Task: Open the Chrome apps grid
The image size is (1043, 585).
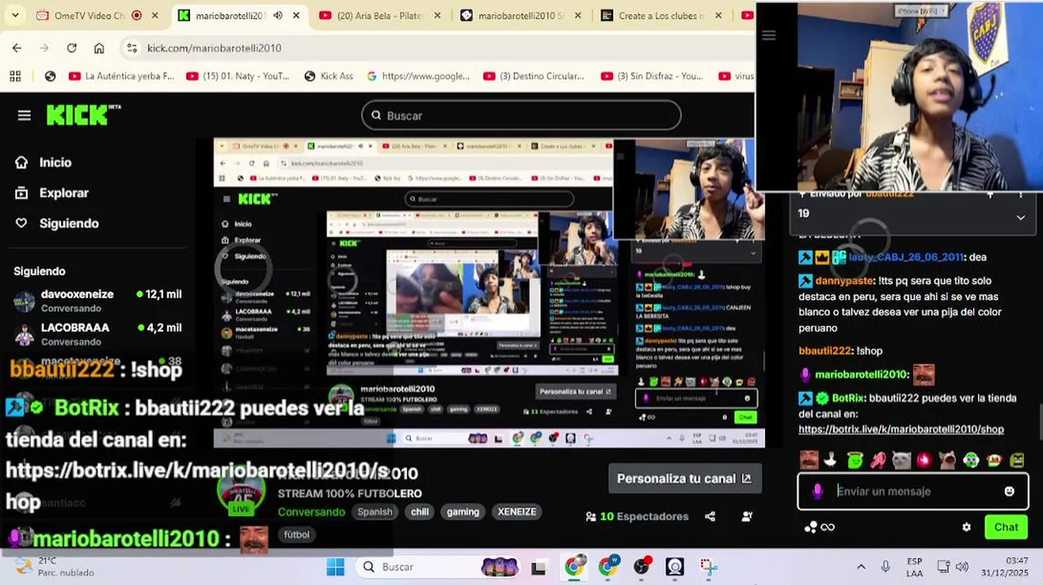Action: coord(15,76)
